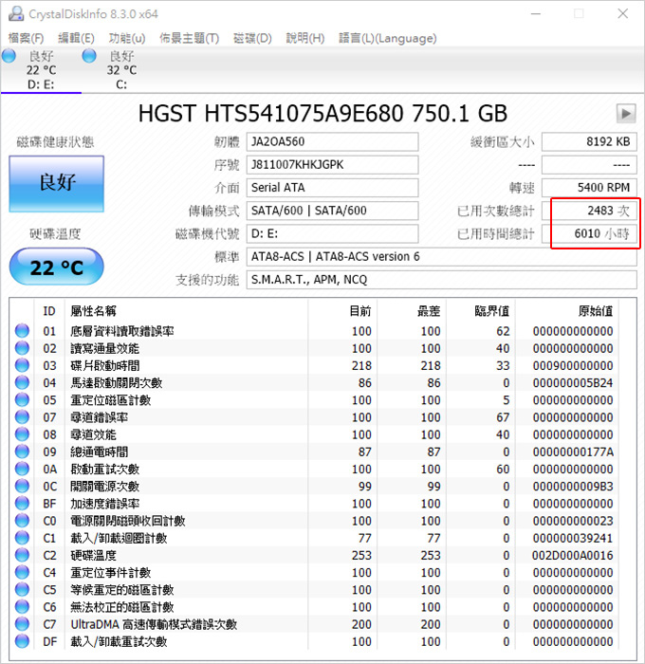Click status orb for attribute 02
The image size is (645, 664).
click(22, 348)
